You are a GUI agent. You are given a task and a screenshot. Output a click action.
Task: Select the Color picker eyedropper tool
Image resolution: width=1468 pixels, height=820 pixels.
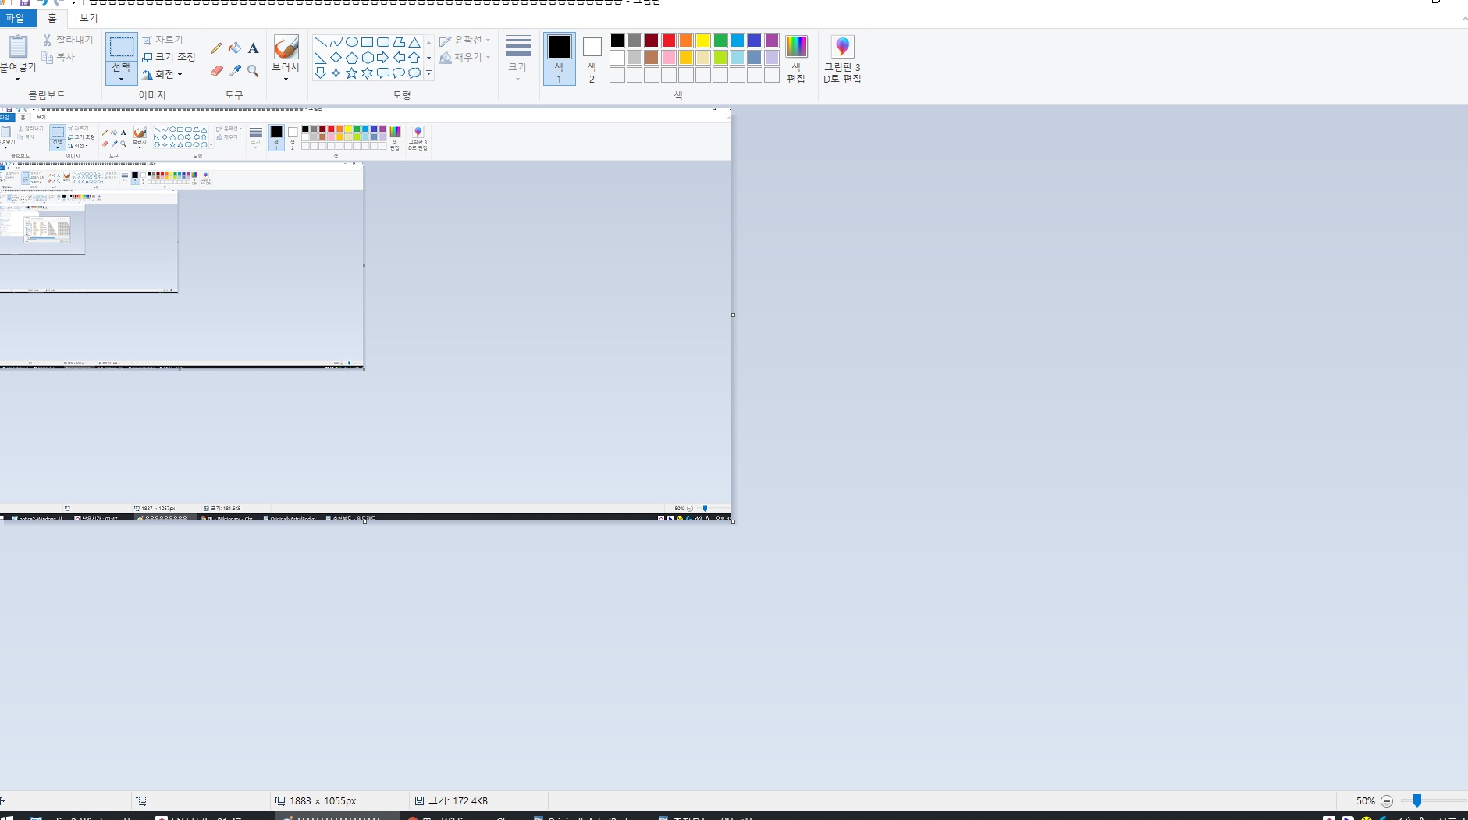pos(235,70)
